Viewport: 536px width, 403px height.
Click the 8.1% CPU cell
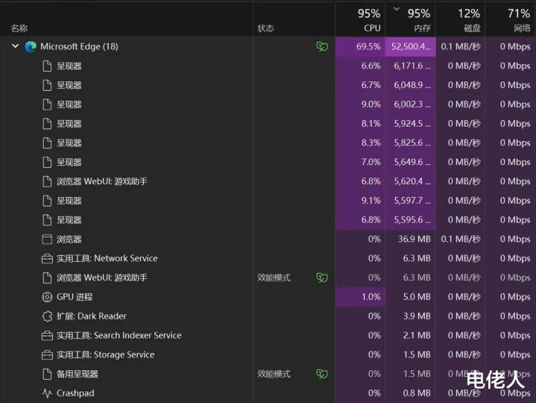[x=360, y=123]
